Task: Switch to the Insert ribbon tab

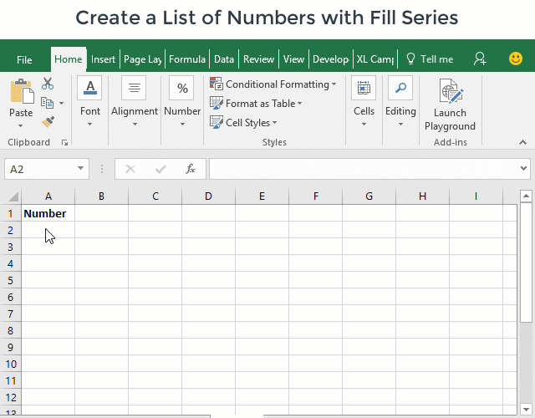Action: (x=104, y=59)
